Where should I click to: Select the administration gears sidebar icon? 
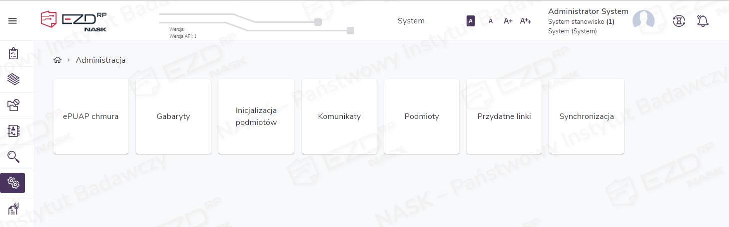click(x=13, y=183)
